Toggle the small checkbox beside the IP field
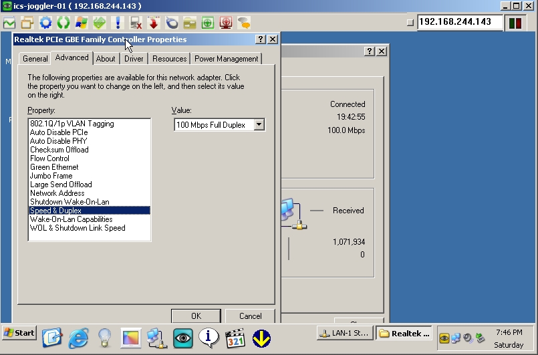 (410, 23)
